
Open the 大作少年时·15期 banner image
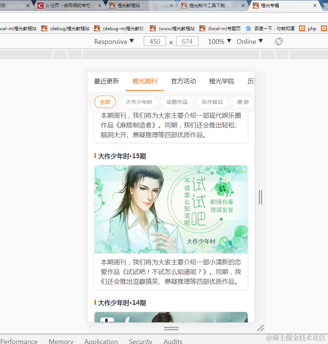(171, 209)
